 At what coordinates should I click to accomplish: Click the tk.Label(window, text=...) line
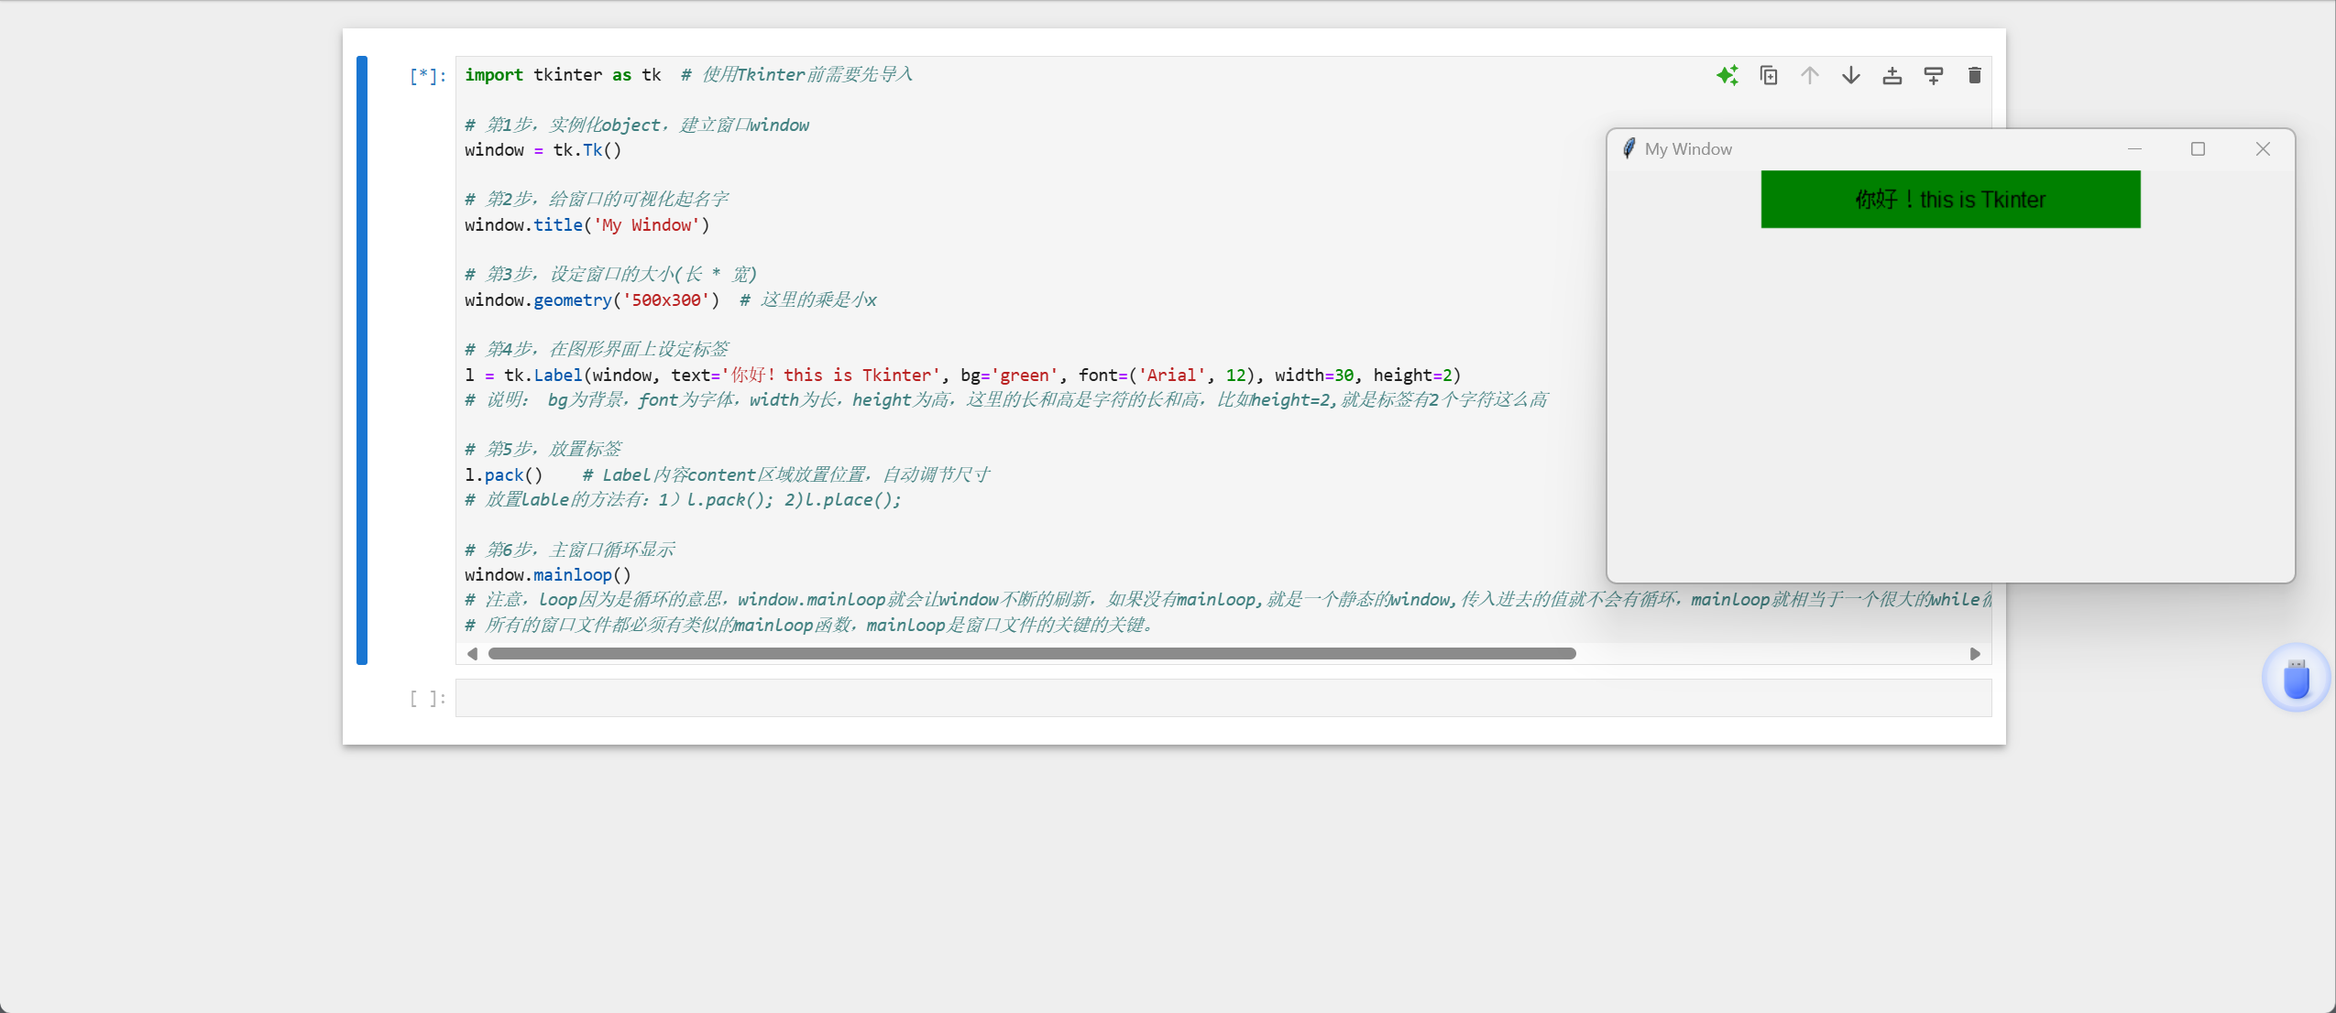click(x=963, y=375)
